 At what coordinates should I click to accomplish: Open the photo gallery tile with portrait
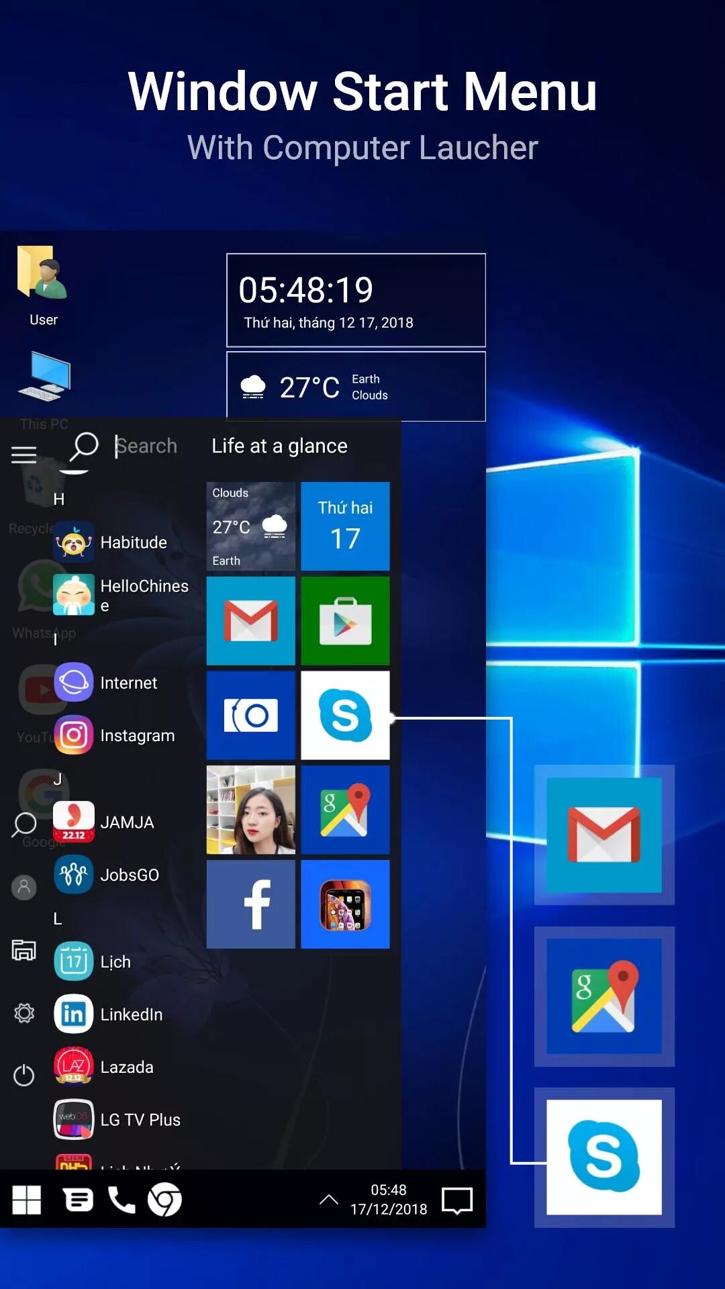click(250, 810)
